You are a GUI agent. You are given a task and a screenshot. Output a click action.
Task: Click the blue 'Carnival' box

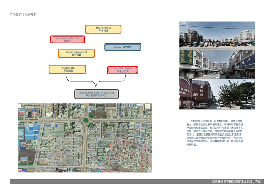(123, 47)
